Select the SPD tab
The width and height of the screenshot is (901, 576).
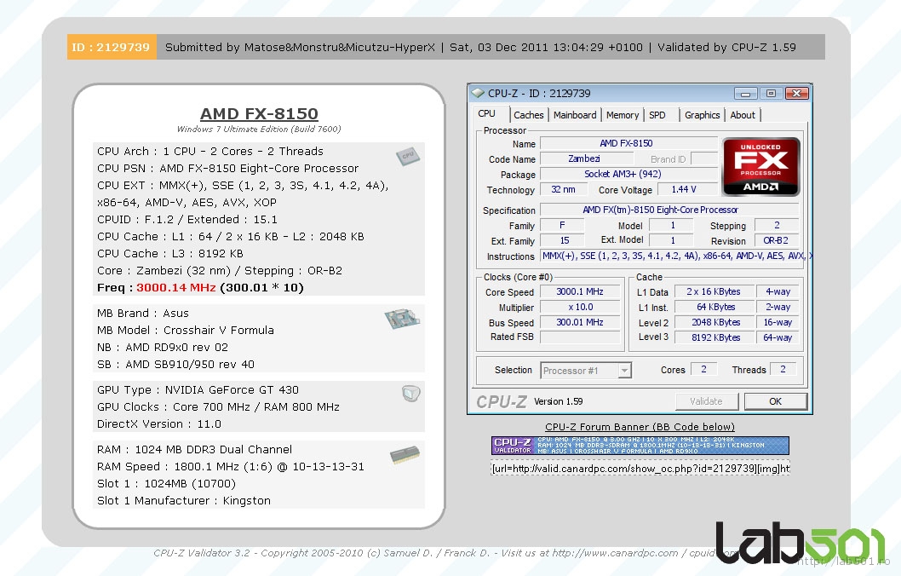657,115
